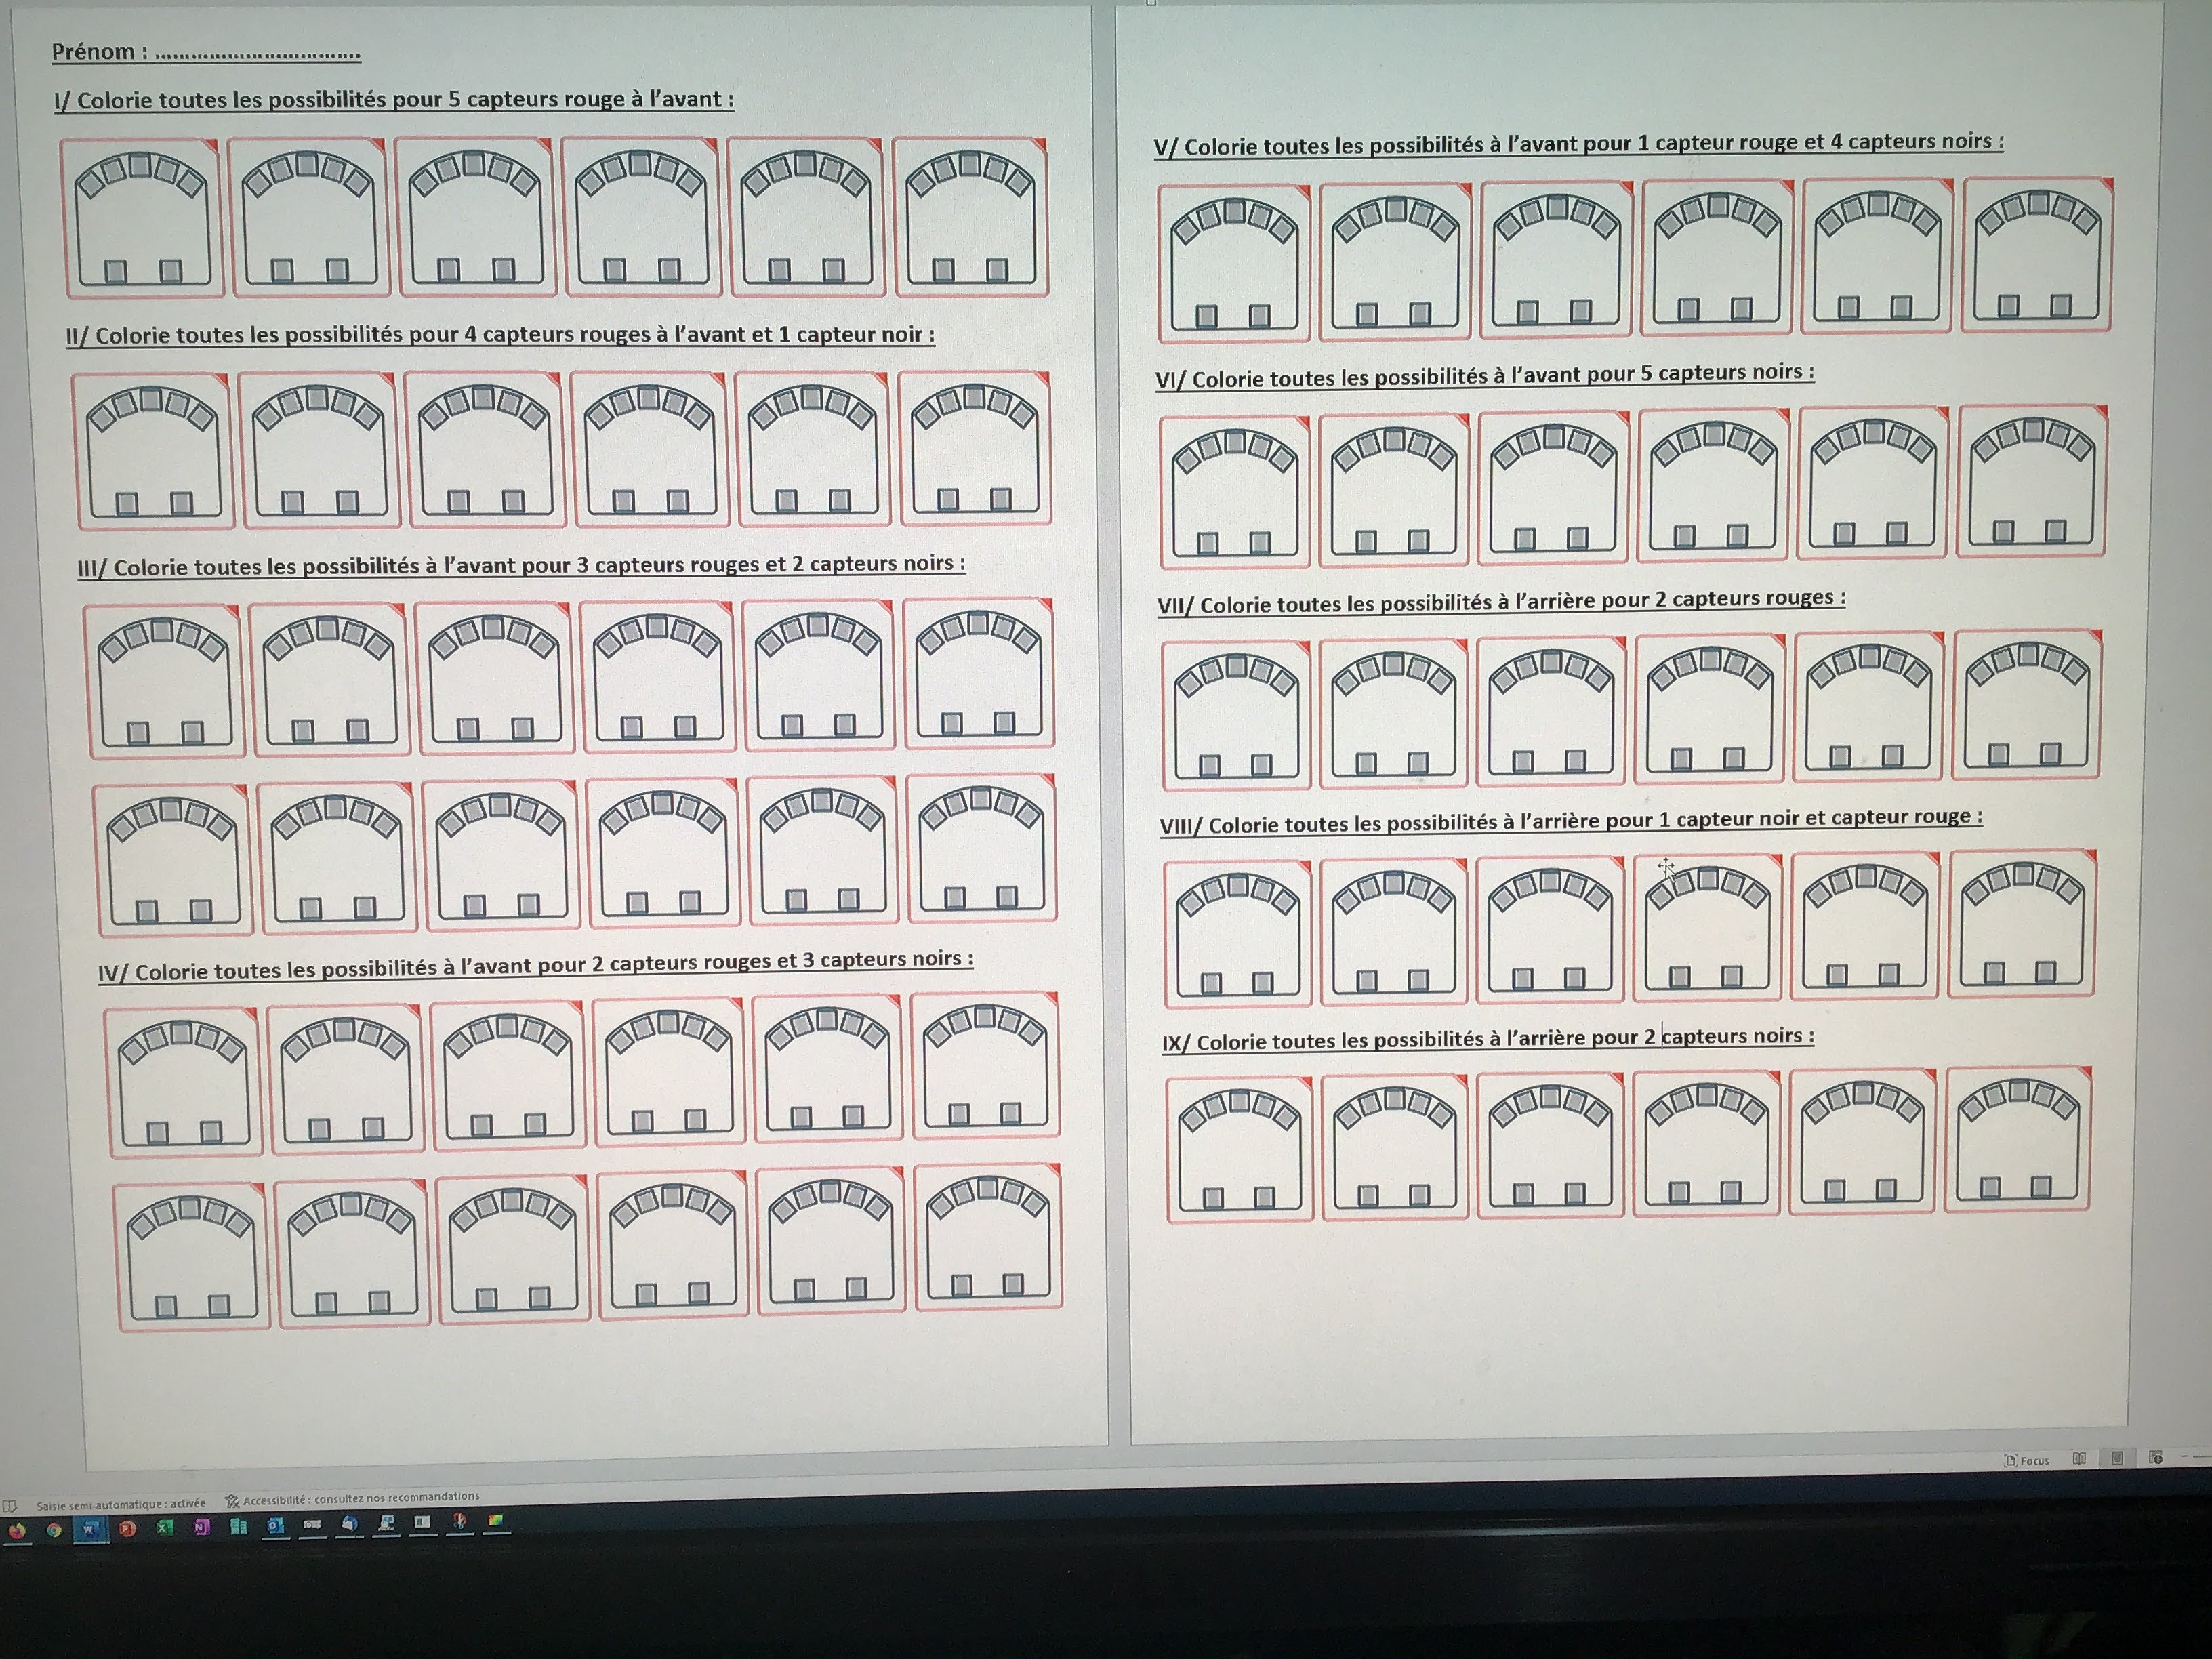
Task: Open Excel from the taskbar
Action: 165,1527
